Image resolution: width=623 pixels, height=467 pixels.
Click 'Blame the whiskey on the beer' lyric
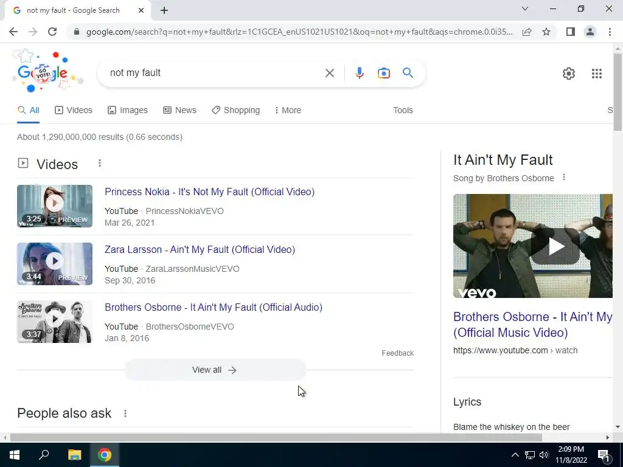point(511,427)
